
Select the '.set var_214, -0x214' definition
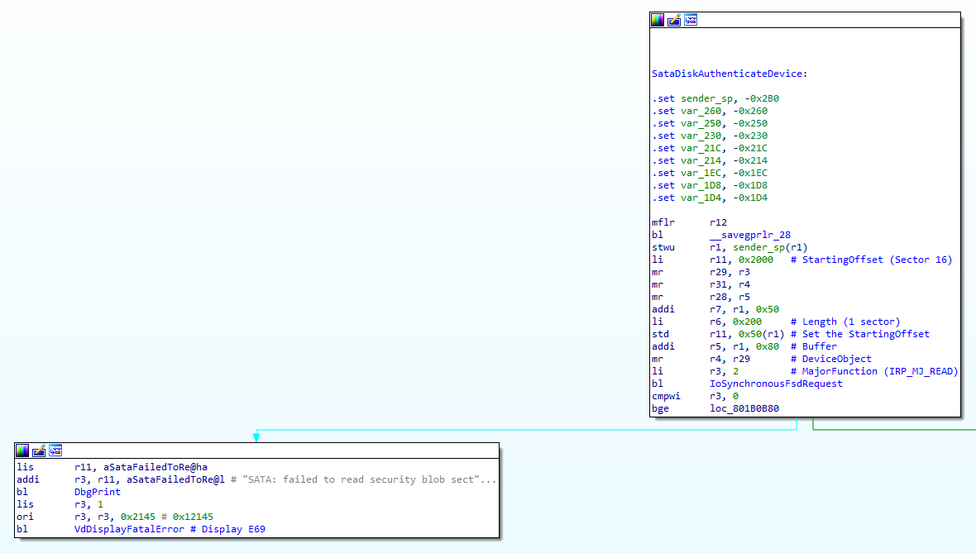[710, 160]
